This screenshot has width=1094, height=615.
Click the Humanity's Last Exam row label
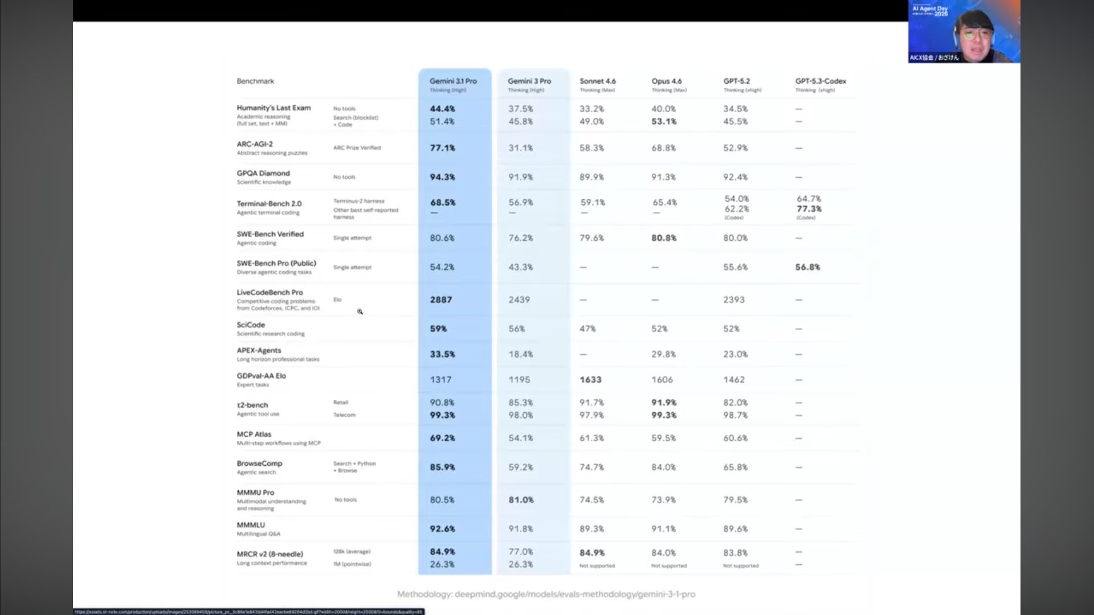tap(273, 108)
